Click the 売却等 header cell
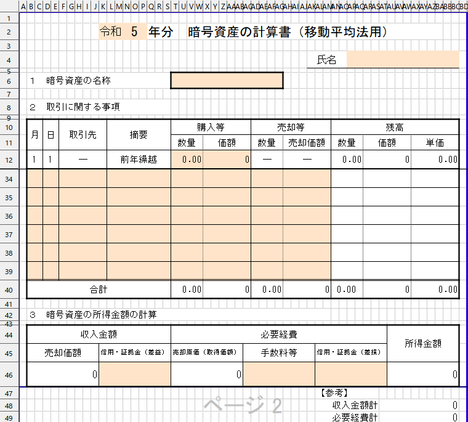 (x=291, y=128)
